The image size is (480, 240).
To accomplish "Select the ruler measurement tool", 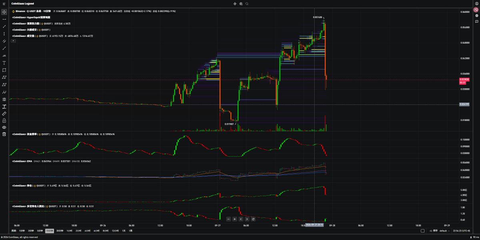I will click(4, 114).
